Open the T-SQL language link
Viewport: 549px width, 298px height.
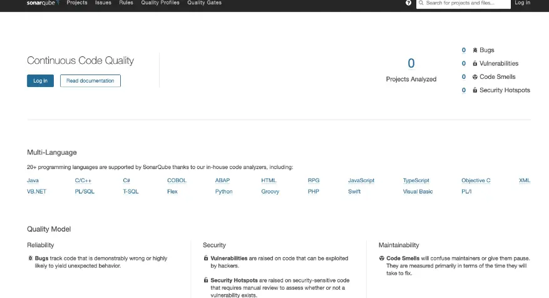131,192
